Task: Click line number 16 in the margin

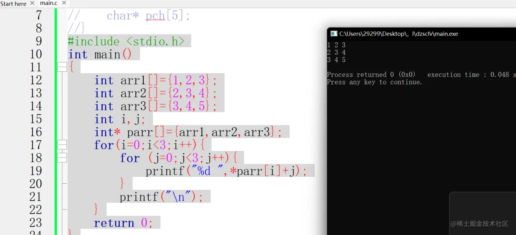Action: pos(36,132)
